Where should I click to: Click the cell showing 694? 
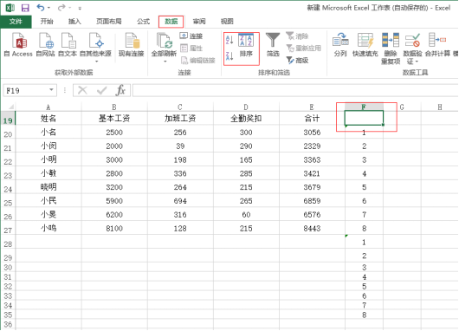click(180, 201)
